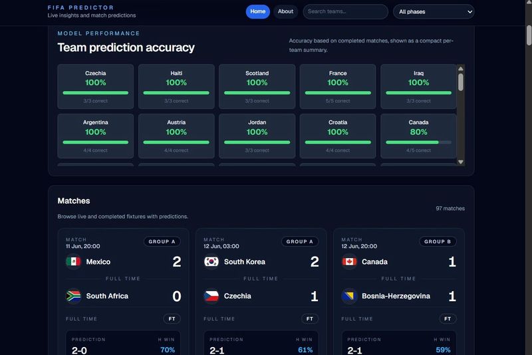The width and height of the screenshot is (532, 355).
Task: Open the Croatia accuracy card
Action: click(x=338, y=136)
